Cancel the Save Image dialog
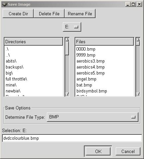This screenshot has width=144, height=159. pos(128,151)
